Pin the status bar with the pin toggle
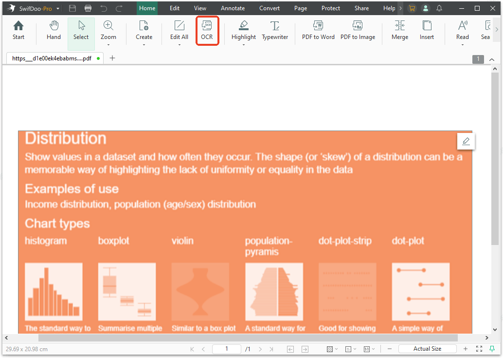 tap(493, 349)
